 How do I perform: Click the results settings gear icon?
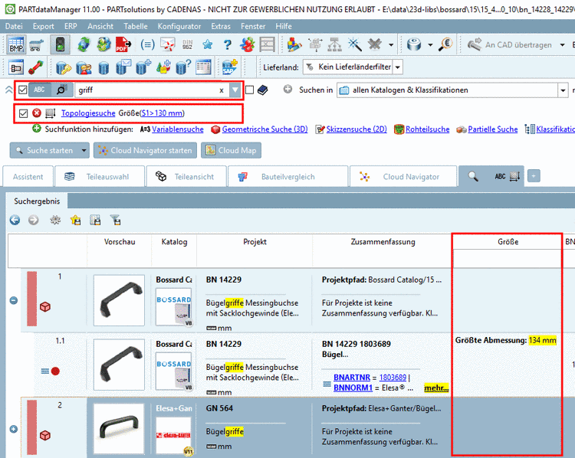pyautogui.click(x=54, y=220)
